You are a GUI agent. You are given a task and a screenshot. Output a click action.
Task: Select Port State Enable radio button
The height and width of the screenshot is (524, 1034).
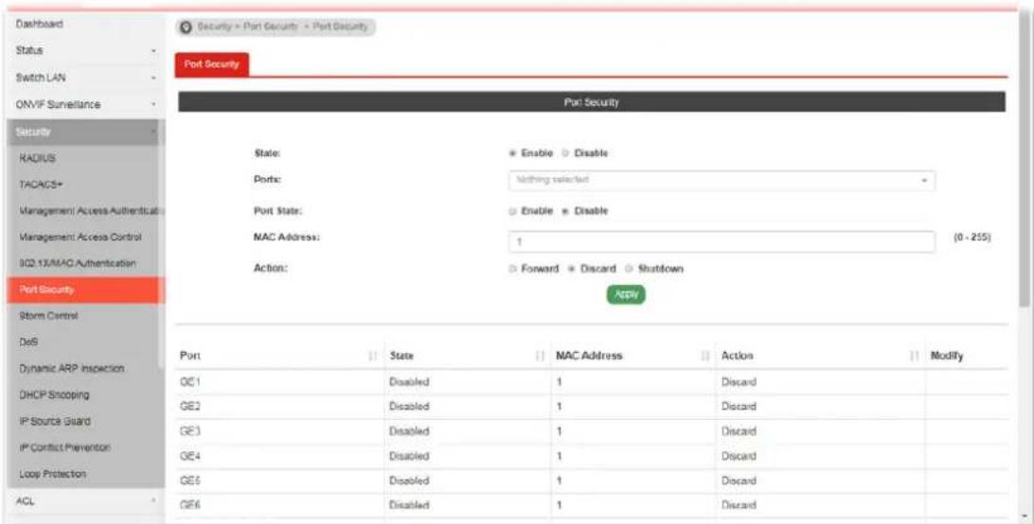click(512, 211)
